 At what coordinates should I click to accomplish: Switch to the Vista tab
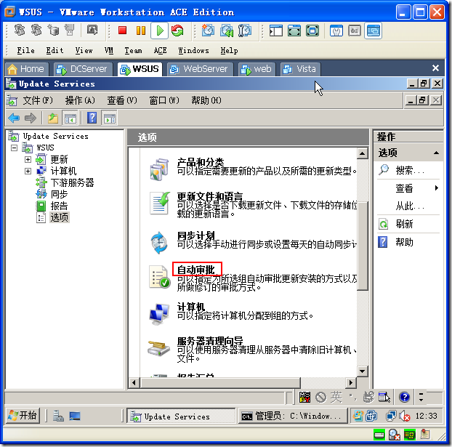300,69
